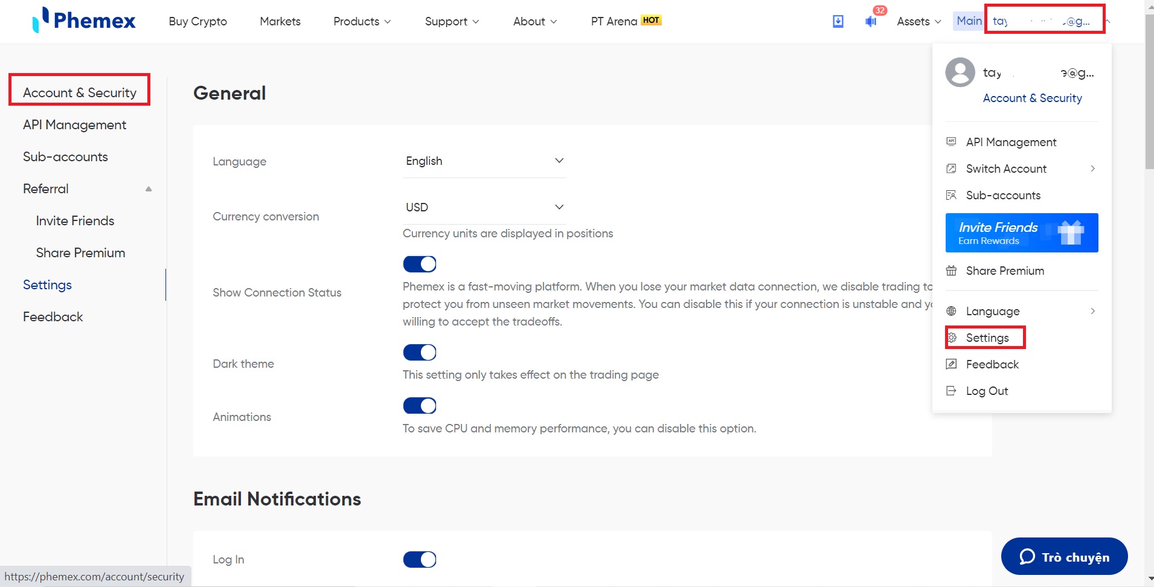
Task: Open Account & Security in left sidebar
Action: (80, 92)
